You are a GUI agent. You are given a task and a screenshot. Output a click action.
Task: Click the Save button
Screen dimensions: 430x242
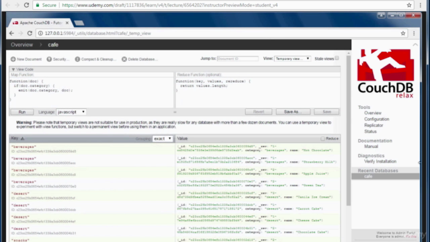327,112
